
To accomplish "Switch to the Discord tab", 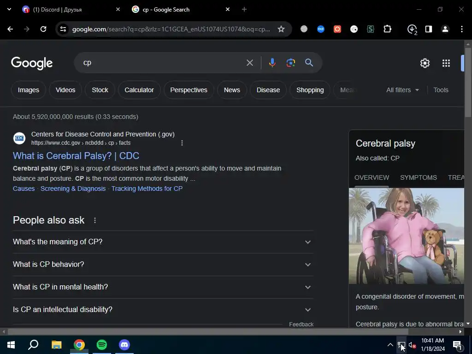I will pos(70,9).
